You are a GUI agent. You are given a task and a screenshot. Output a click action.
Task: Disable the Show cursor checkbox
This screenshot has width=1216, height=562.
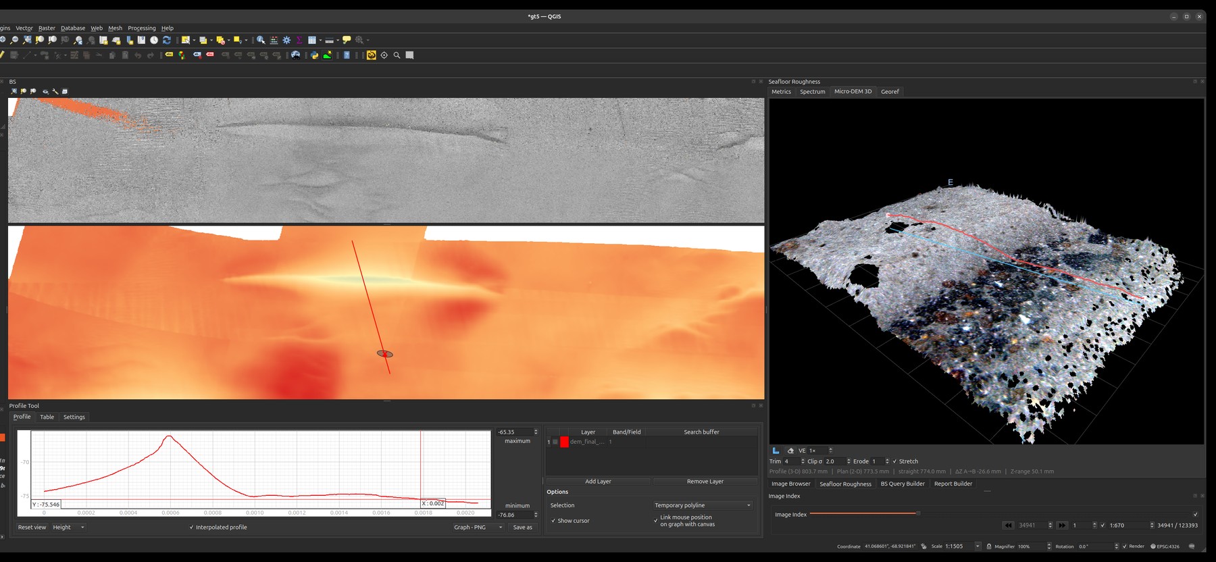click(x=553, y=521)
